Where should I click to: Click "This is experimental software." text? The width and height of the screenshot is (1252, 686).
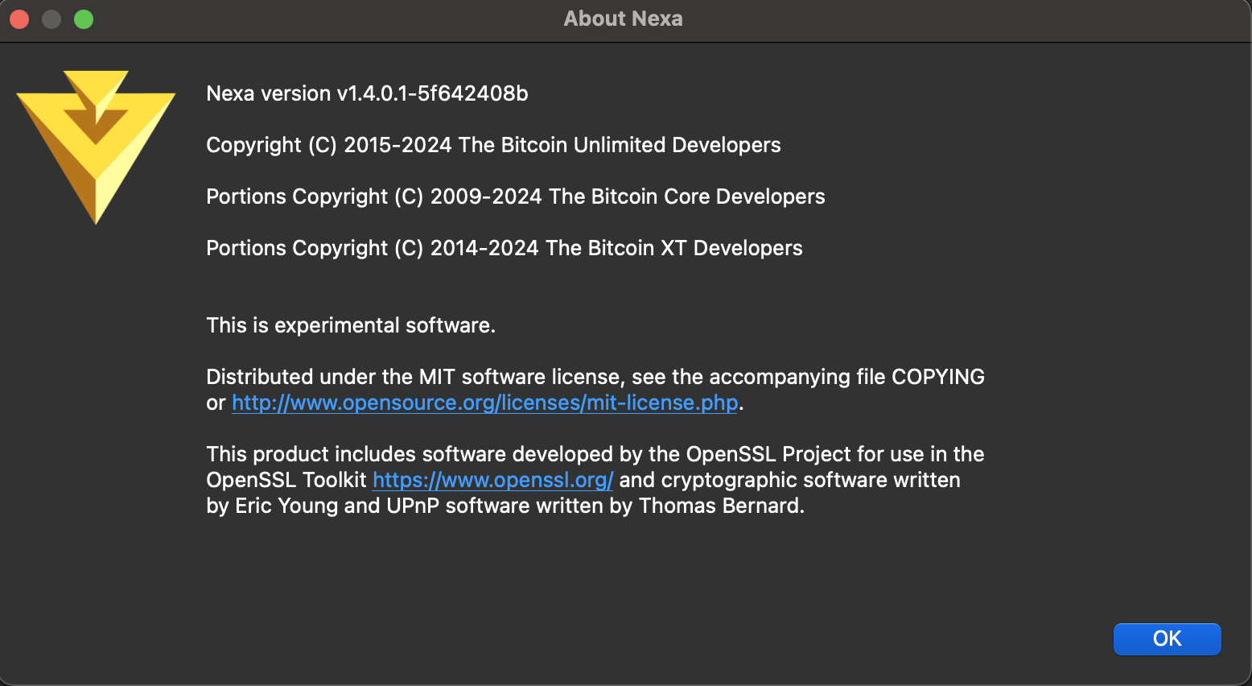click(351, 325)
